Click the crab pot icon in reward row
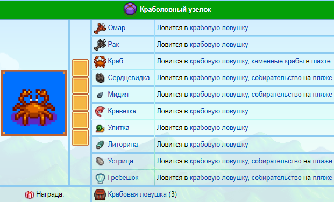 tap(100, 194)
